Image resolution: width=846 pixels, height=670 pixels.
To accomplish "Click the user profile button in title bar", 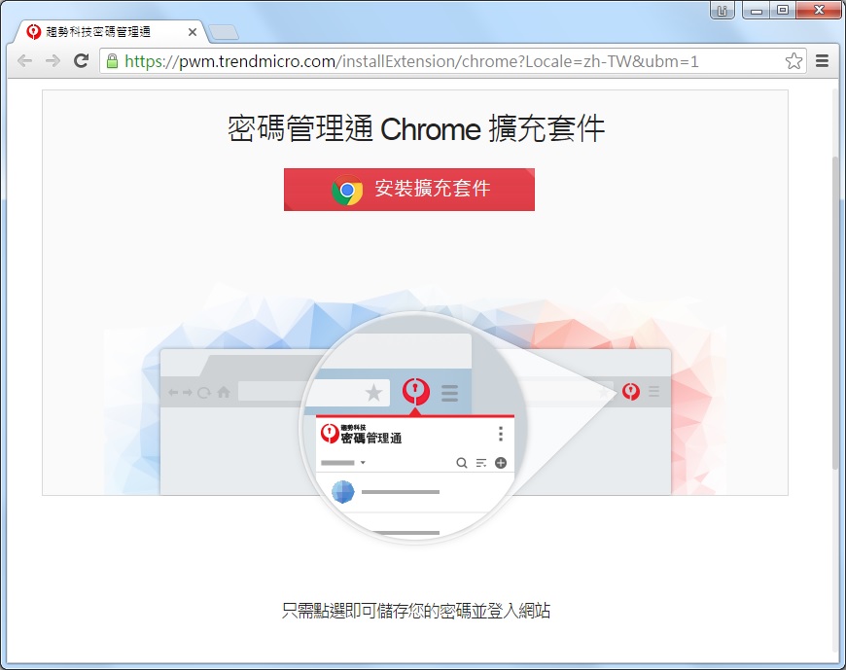I will point(722,10).
